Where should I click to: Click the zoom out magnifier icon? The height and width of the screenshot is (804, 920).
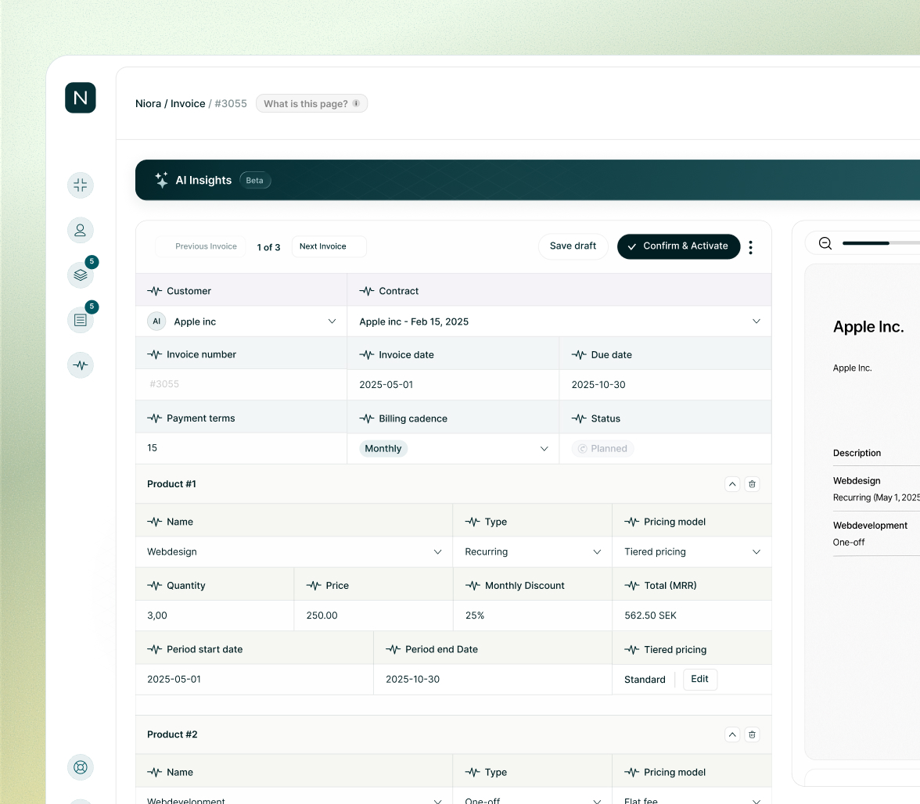pyautogui.click(x=825, y=242)
